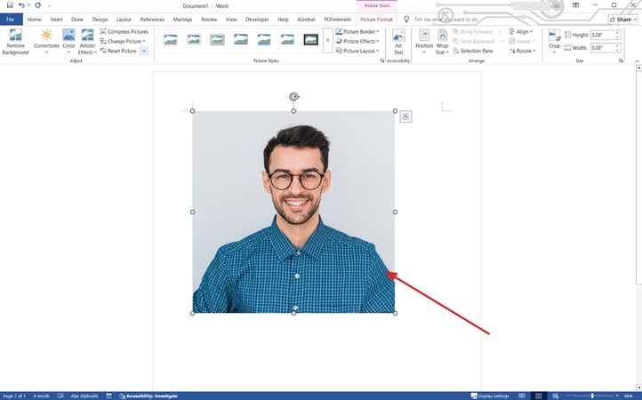Switch to the References tab

tap(152, 20)
